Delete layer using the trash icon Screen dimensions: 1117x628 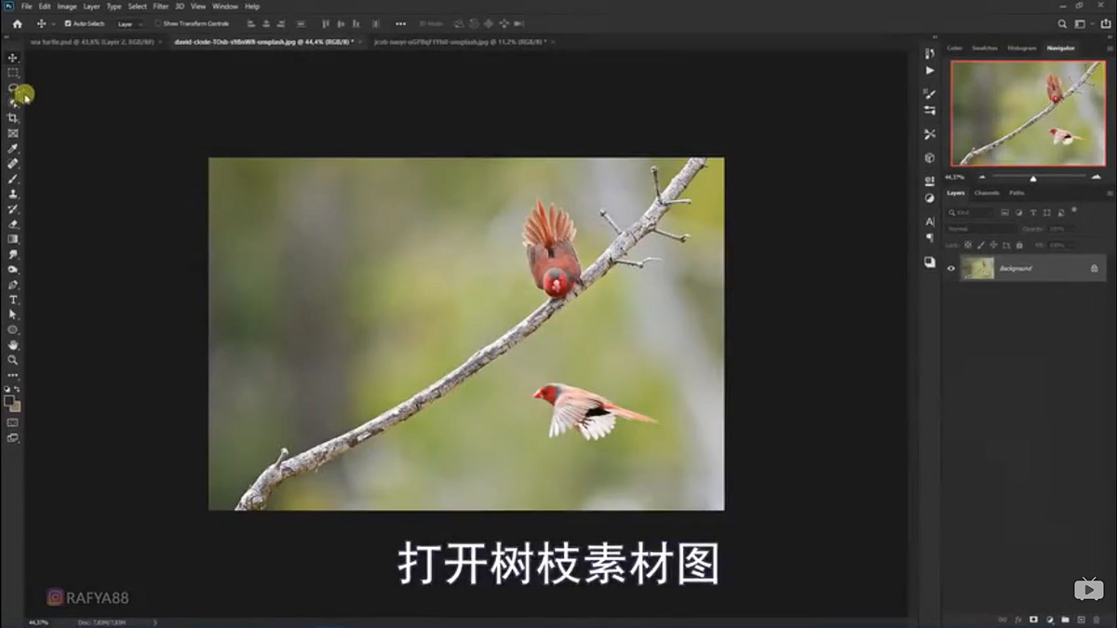1097,619
